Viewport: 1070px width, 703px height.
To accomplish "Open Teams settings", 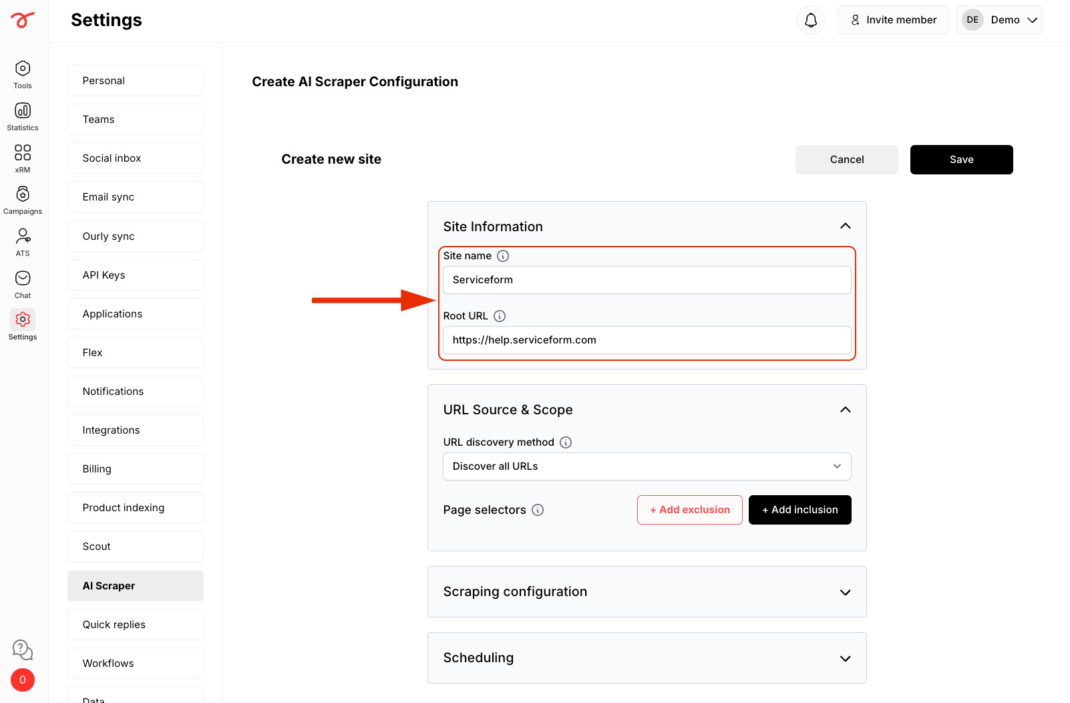I will [136, 120].
